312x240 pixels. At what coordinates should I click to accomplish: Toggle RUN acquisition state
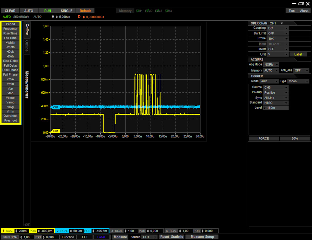point(47,11)
